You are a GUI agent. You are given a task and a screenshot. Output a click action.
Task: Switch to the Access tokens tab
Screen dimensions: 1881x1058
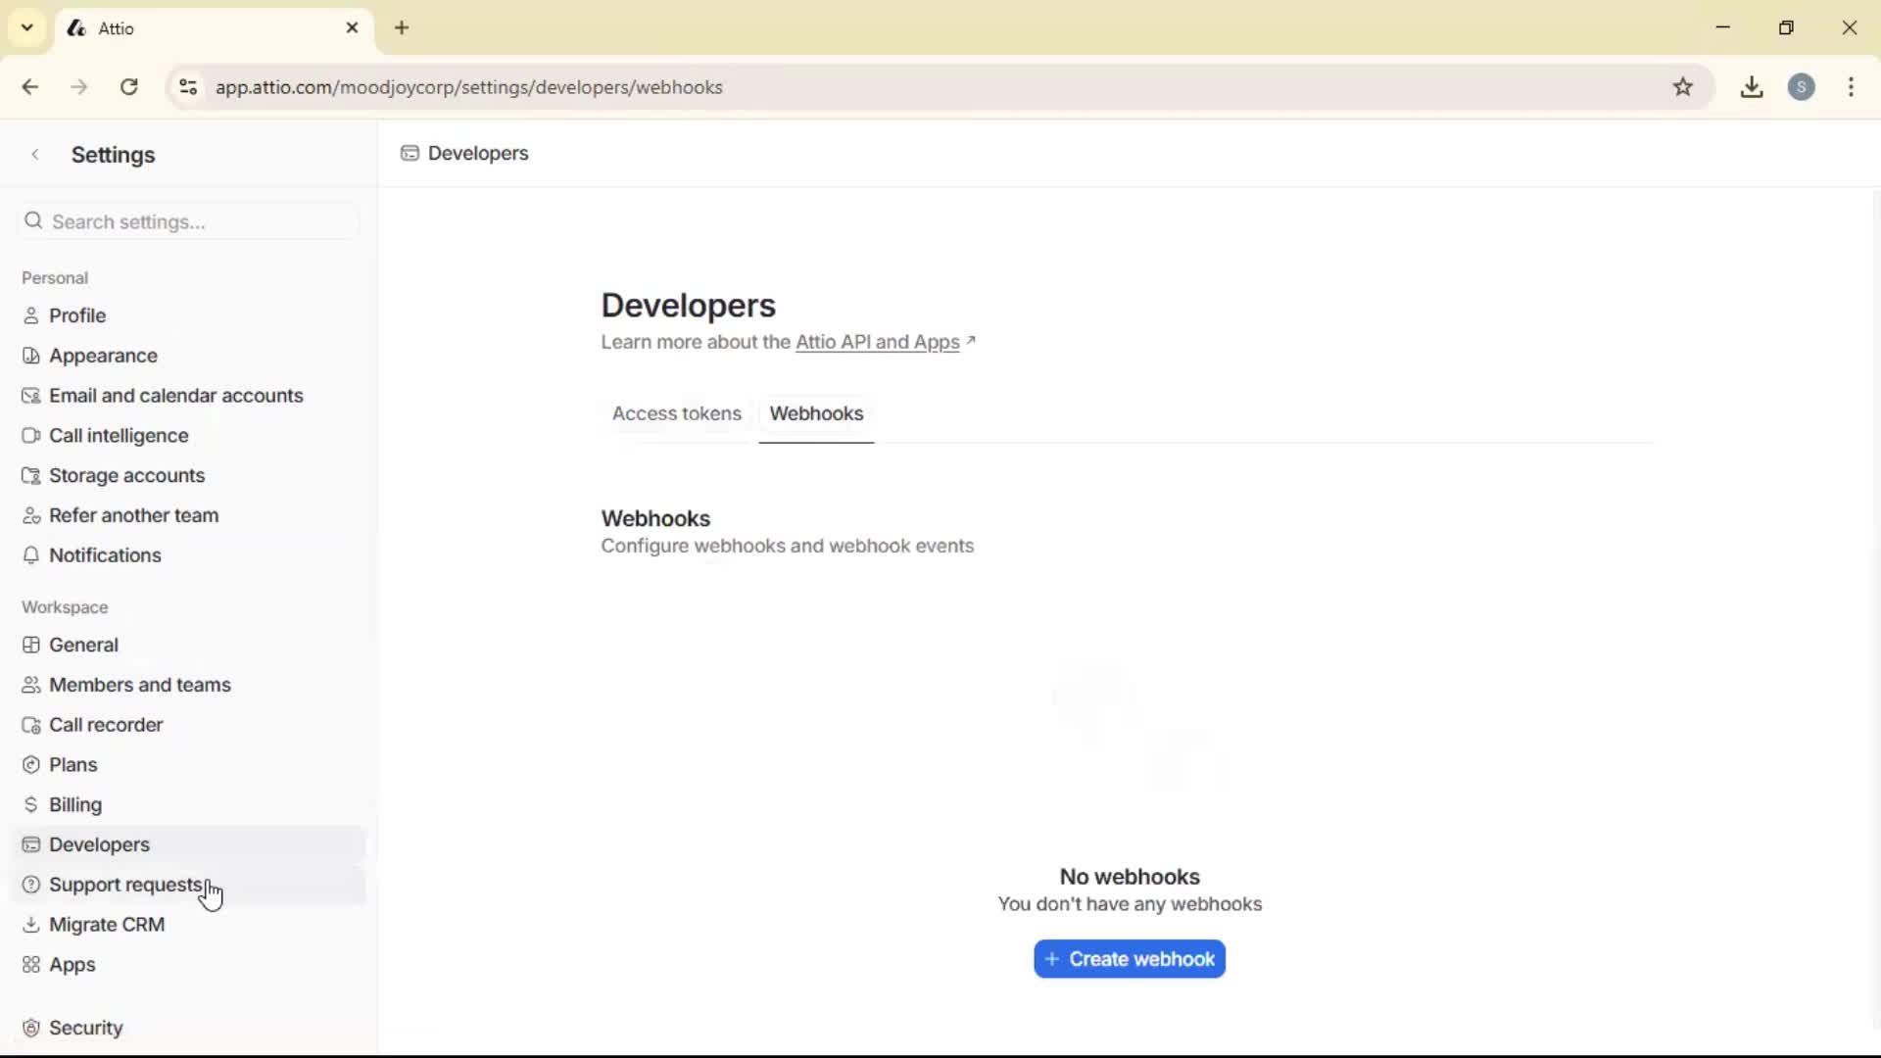(x=677, y=412)
